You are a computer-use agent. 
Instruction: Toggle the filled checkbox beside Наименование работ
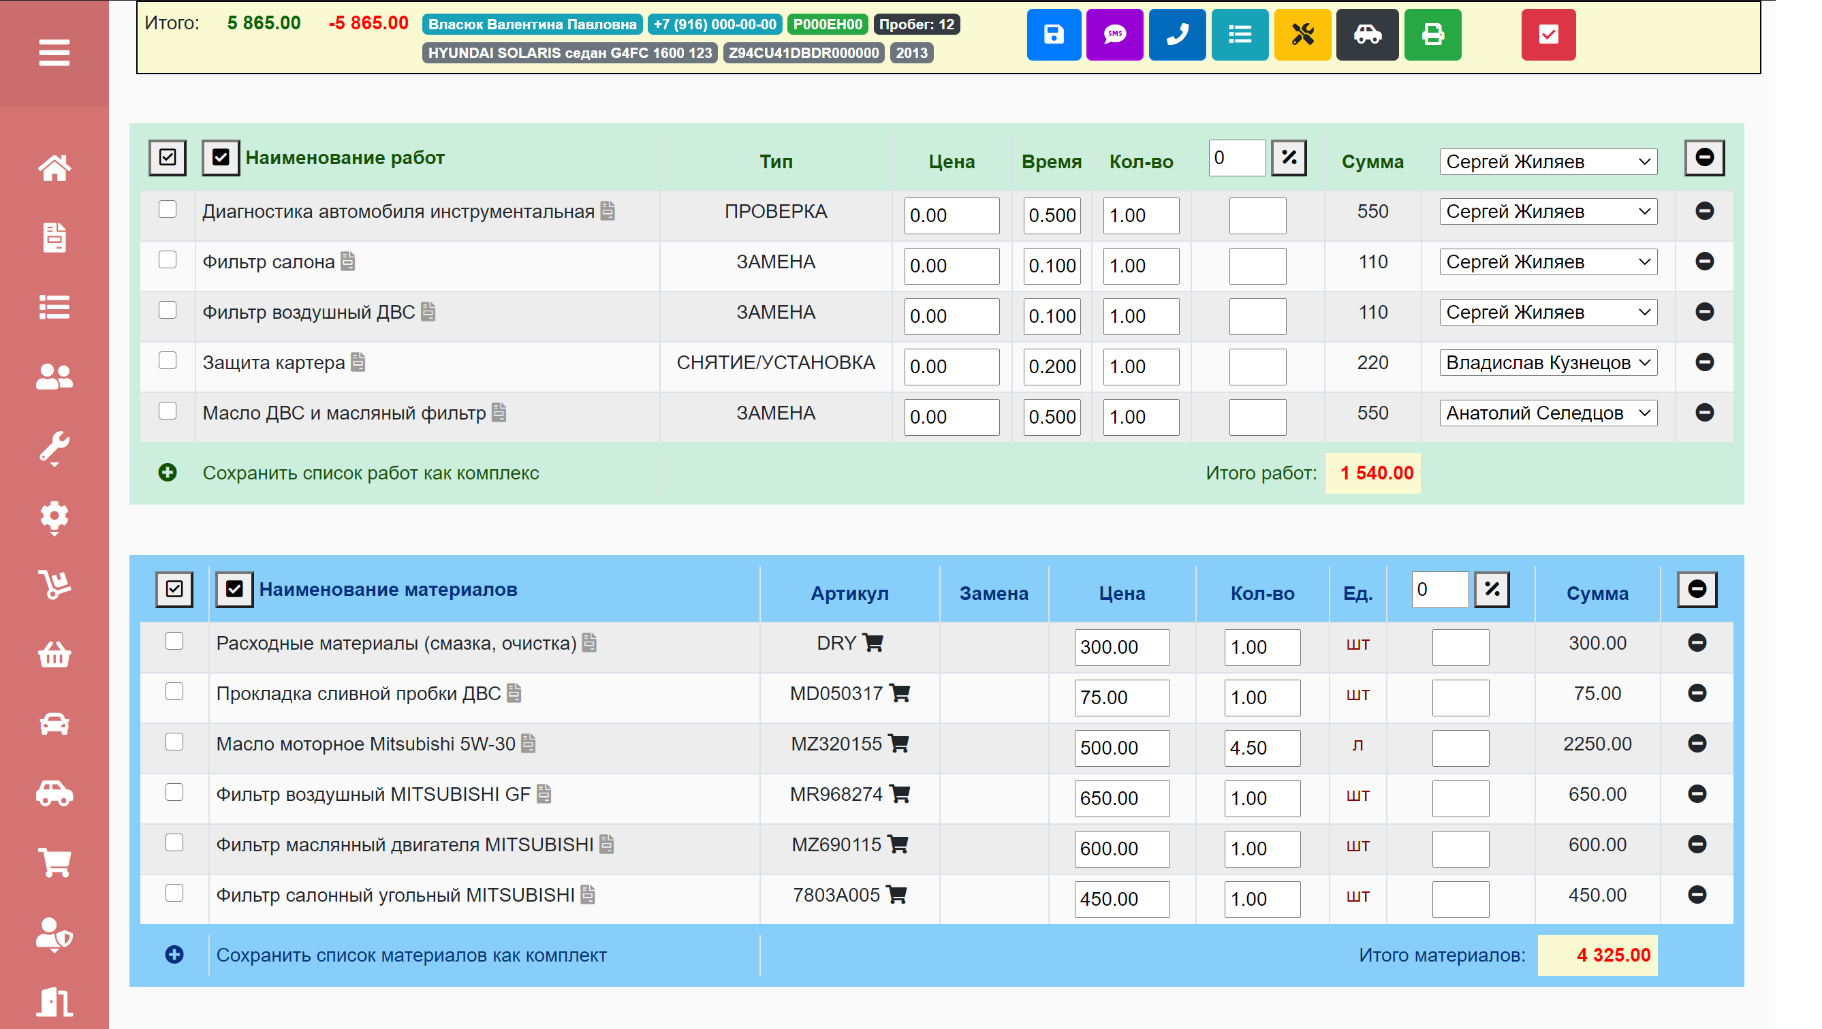pos(221,157)
